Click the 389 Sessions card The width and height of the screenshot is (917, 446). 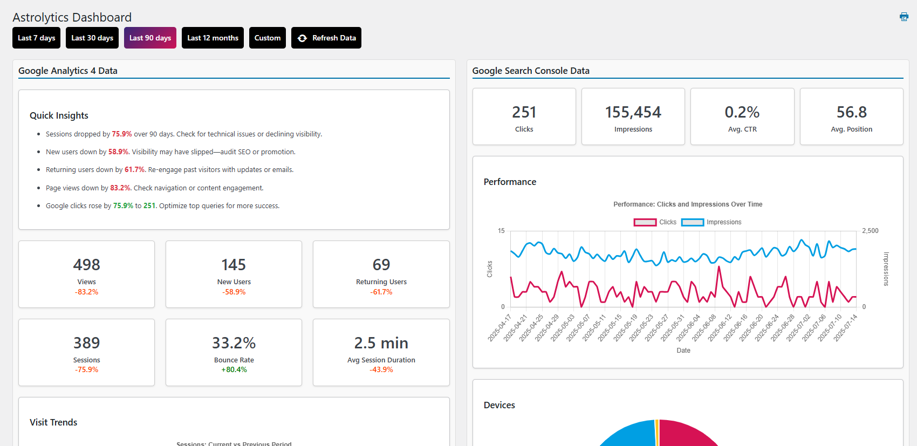pos(86,352)
